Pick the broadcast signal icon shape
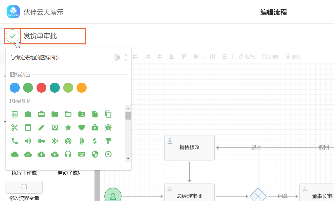 [68, 141]
